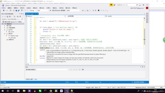
Task: Collapse the if block on line 16
Action: point(36,27)
